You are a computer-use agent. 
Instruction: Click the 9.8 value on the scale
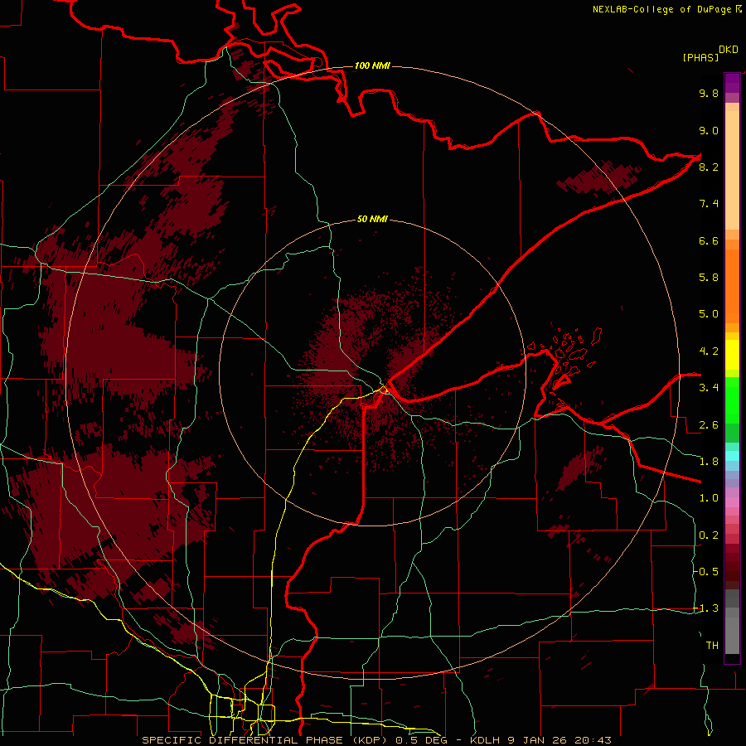coord(709,93)
